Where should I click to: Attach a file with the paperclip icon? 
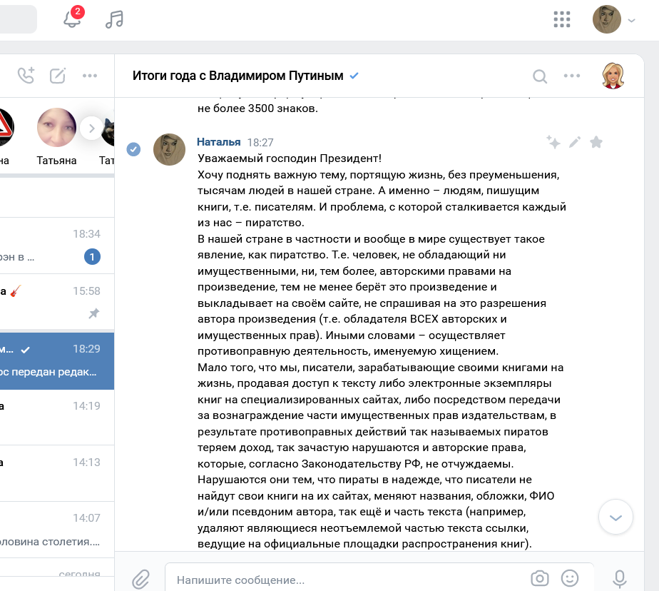tap(141, 579)
